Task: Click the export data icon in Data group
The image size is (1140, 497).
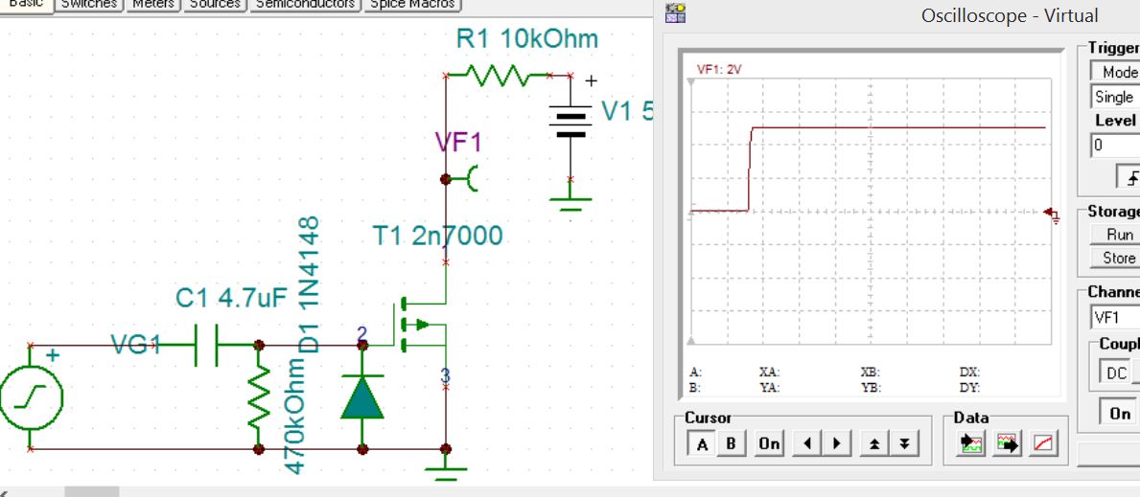Action: [x=1007, y=443]
